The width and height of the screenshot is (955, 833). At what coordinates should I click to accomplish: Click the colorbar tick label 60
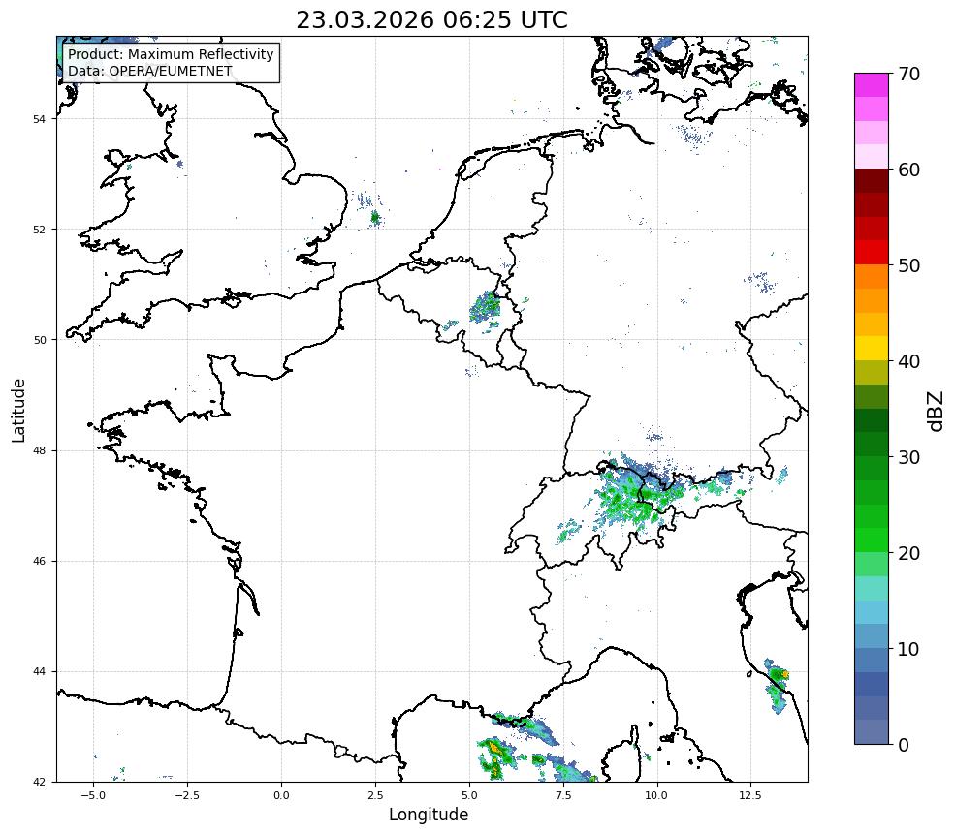point(908,170)
